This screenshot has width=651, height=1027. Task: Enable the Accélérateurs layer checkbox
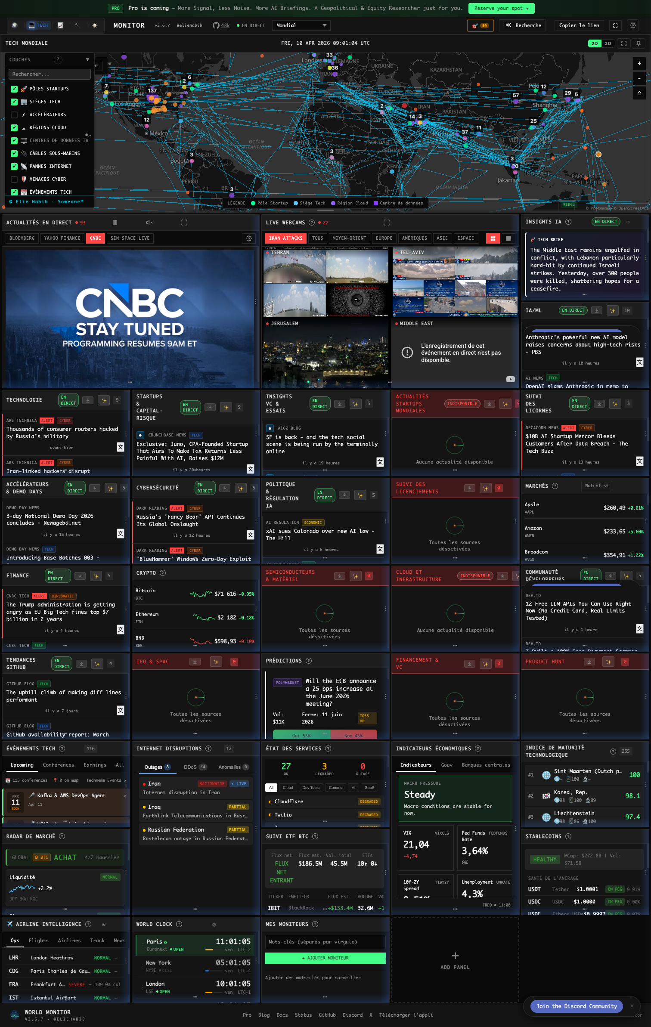(x=14, y=114)
